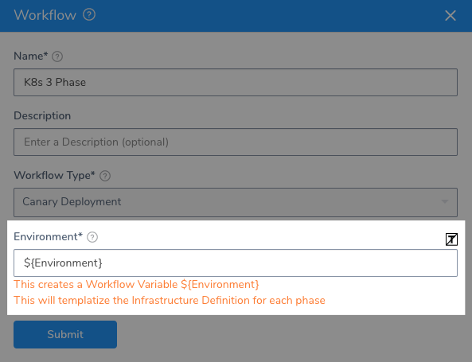
Task: Show help for Workflow Type
Action: [105, 176]
